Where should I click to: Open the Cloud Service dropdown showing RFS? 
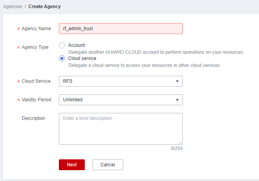click(x=116, y=81)
